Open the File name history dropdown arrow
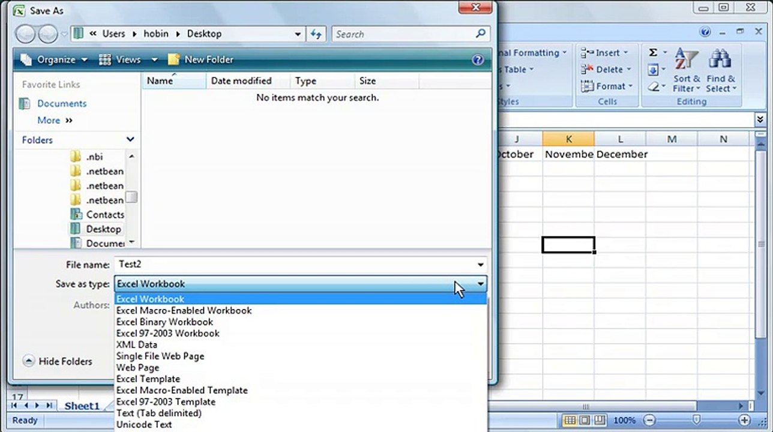773x432 pixels. click(x=480, y=265)
